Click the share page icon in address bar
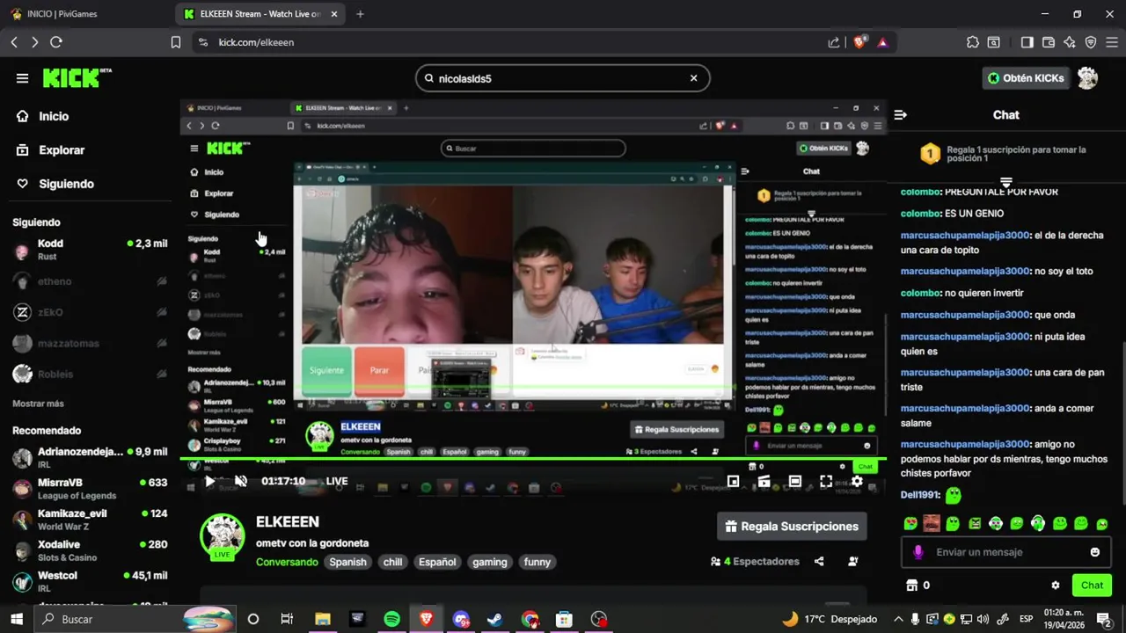This screenshot has width=1126, height=633. point(834,42)
